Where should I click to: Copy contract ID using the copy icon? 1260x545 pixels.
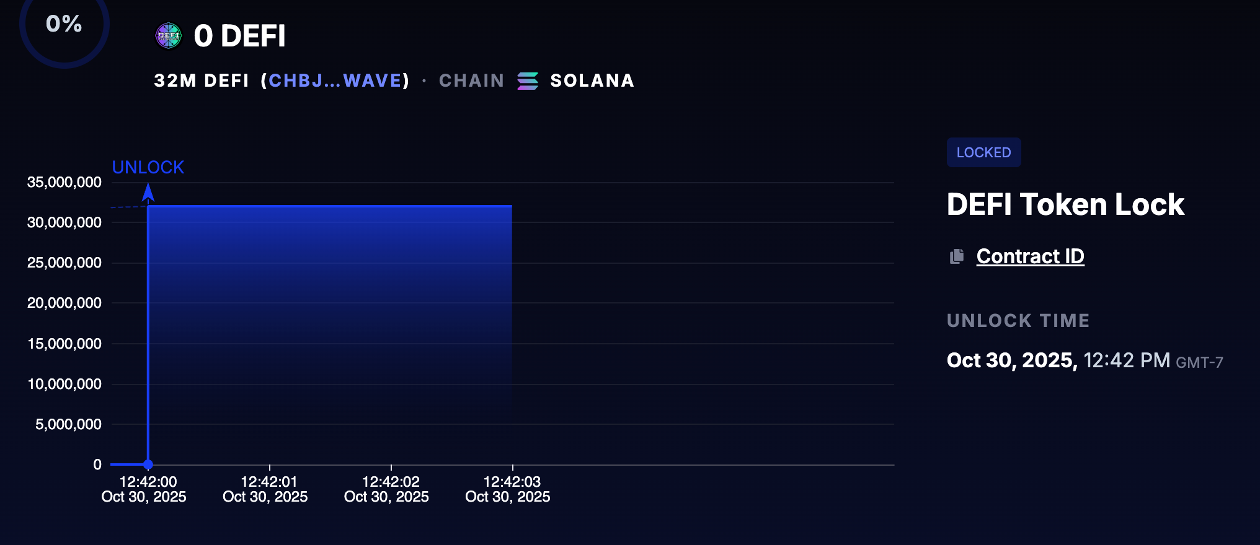tap(957, 256)
